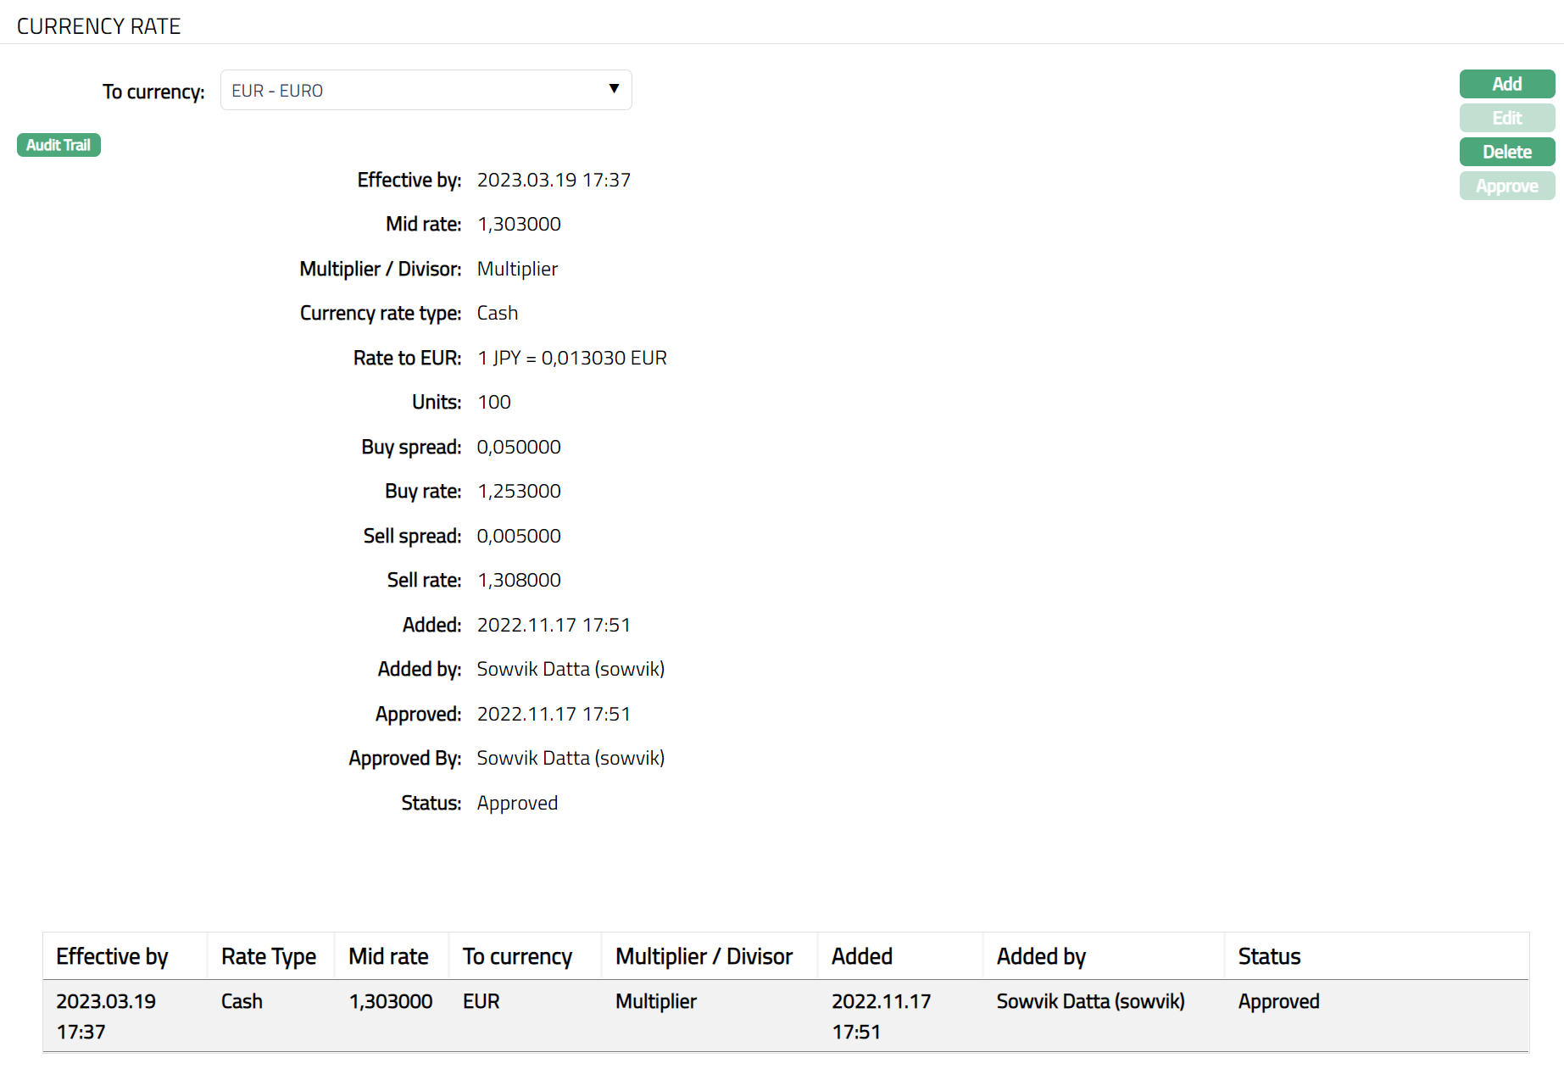
Task: Click the Cash rate type table cell
Action: coord(242,1001)
